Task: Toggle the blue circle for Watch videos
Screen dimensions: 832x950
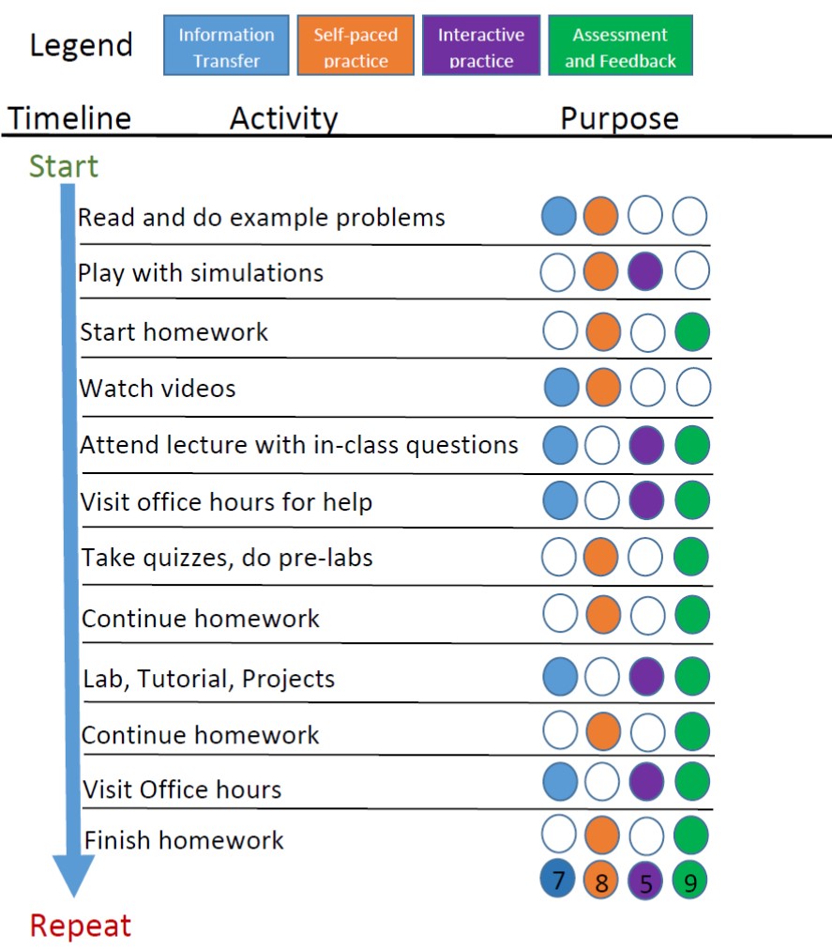Action: pyautogui.click(x=561, y=387)
